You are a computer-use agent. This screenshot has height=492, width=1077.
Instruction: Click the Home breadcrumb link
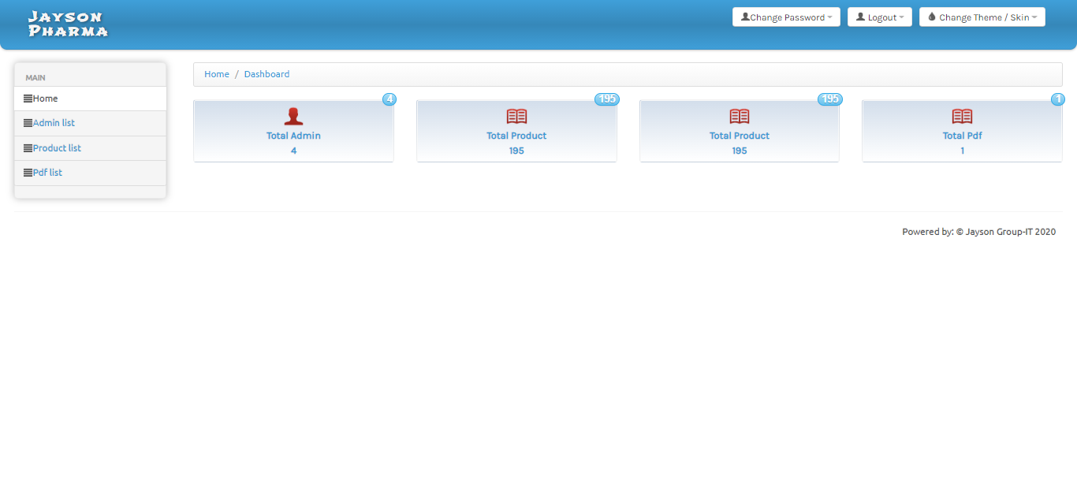[217, 74]
